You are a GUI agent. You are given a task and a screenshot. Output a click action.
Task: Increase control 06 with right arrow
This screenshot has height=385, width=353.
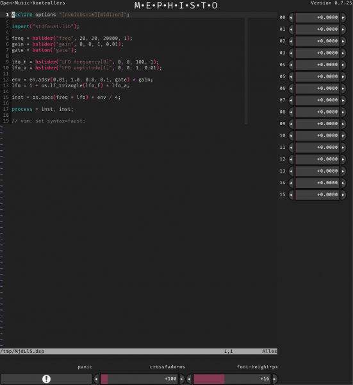coord(343,88)
